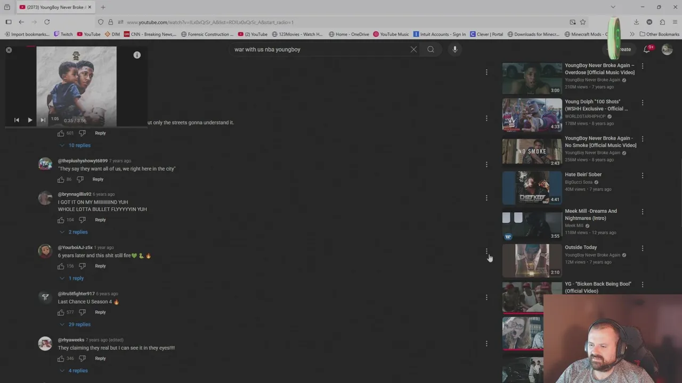
Task: Open the YouTube Music bookmark
Action: (391, 34)
